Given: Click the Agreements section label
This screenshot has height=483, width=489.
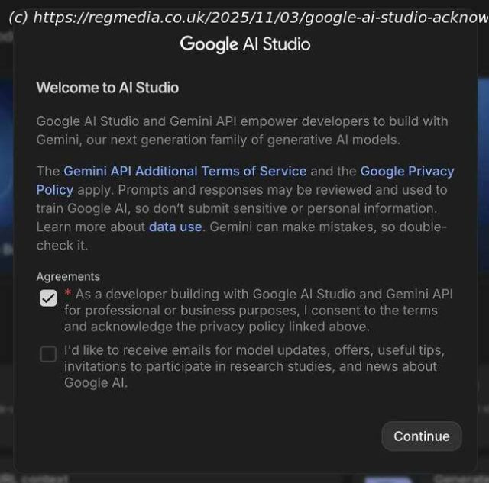Looking at the screenshot, I should (68, 276).
